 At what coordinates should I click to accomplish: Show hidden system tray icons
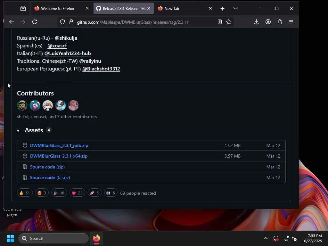[266, 238]
